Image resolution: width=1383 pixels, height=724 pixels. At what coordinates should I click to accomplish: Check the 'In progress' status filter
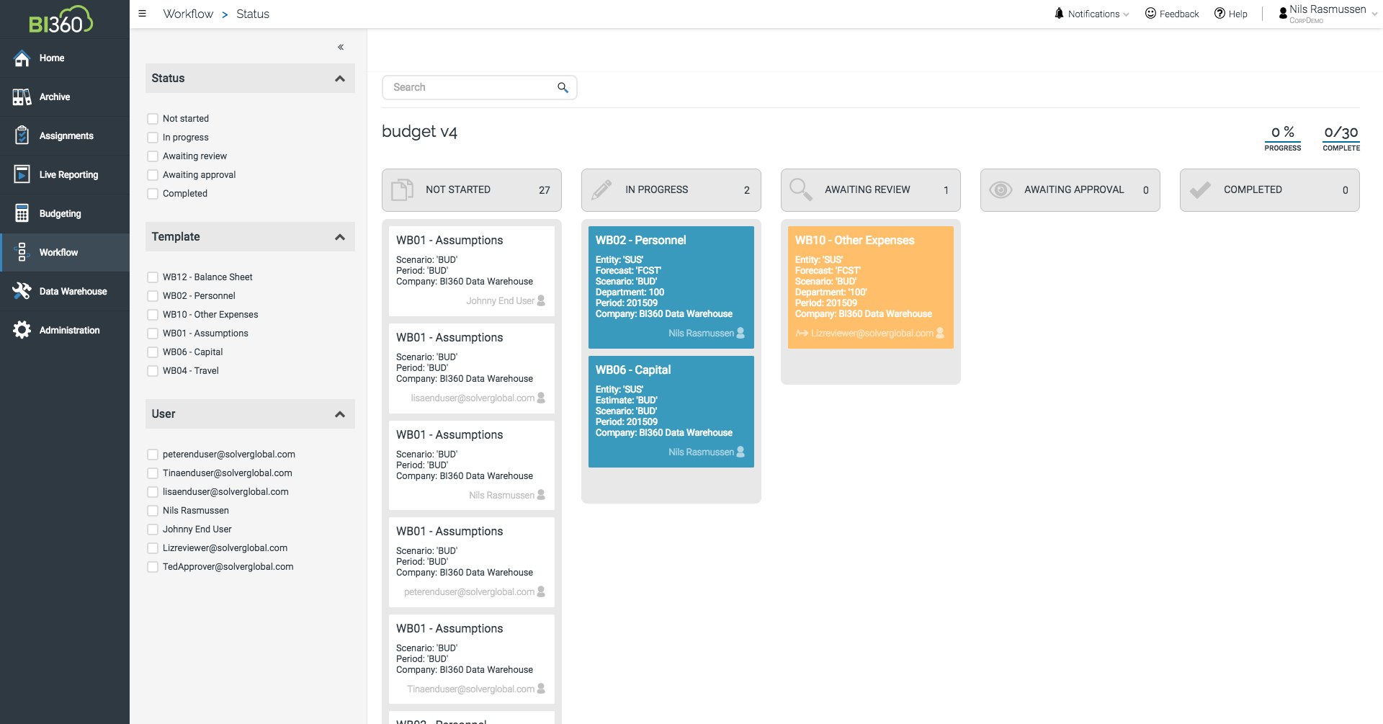tap(153, 138)
